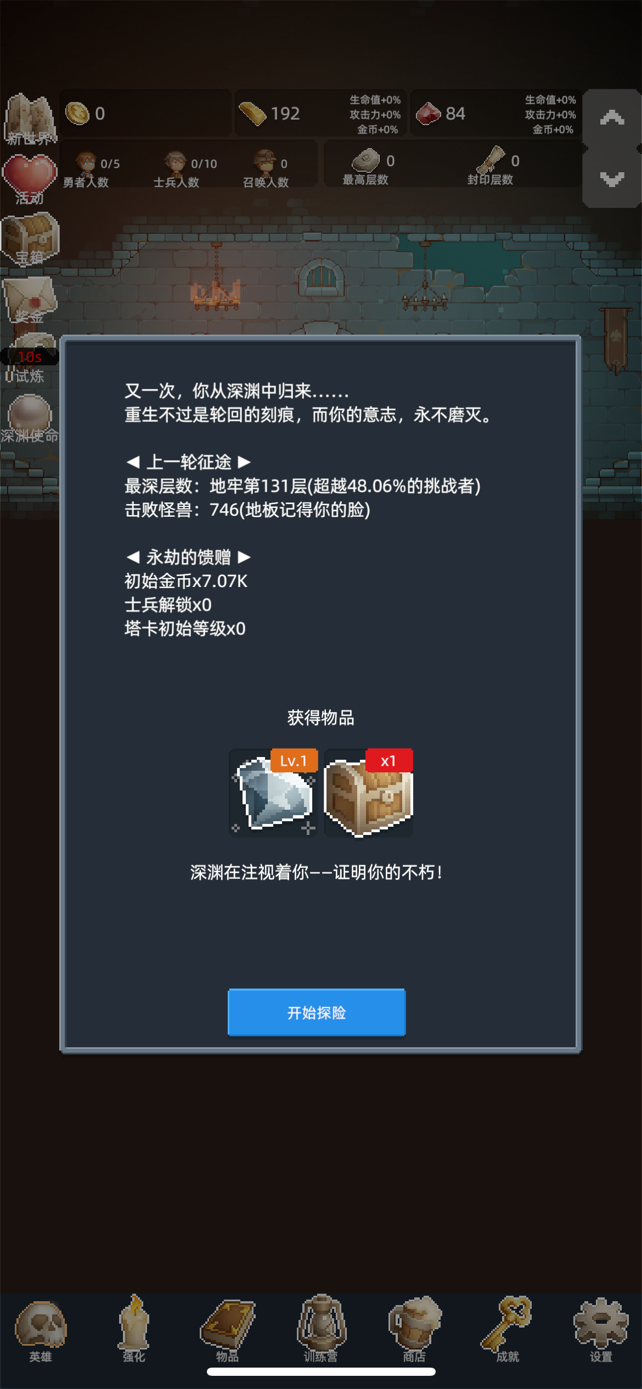The width and height of the screenshot is (642, 1389).
Task: Switch to the 强化 candle tab
Action: [134, 1329]
